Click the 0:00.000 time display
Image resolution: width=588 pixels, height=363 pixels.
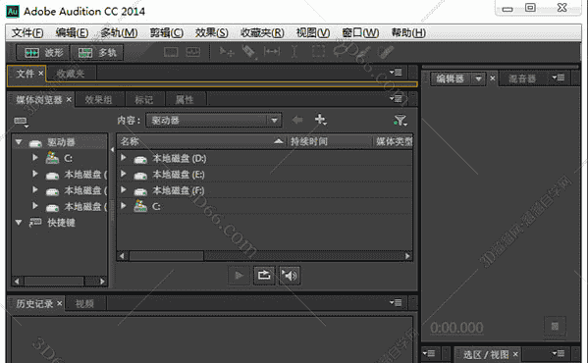(456, 328)
